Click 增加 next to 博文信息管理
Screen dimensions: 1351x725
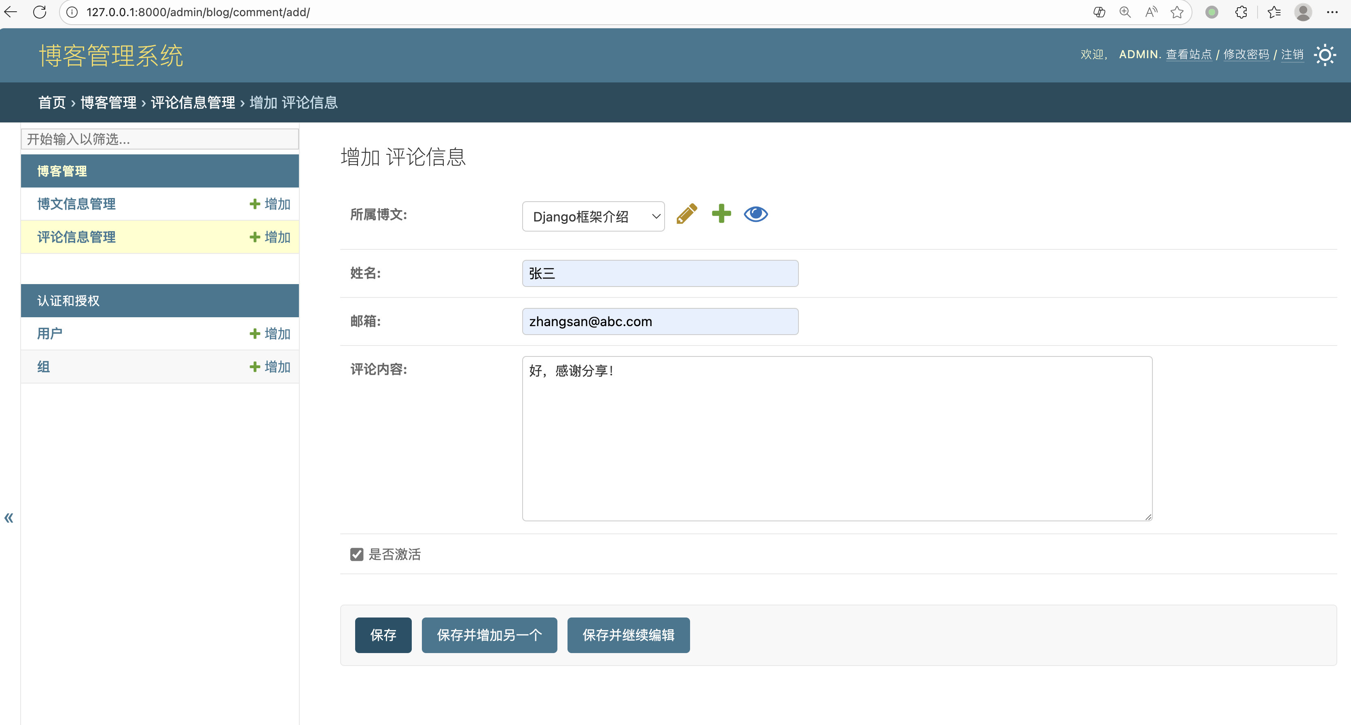click(x=270, y=204)
